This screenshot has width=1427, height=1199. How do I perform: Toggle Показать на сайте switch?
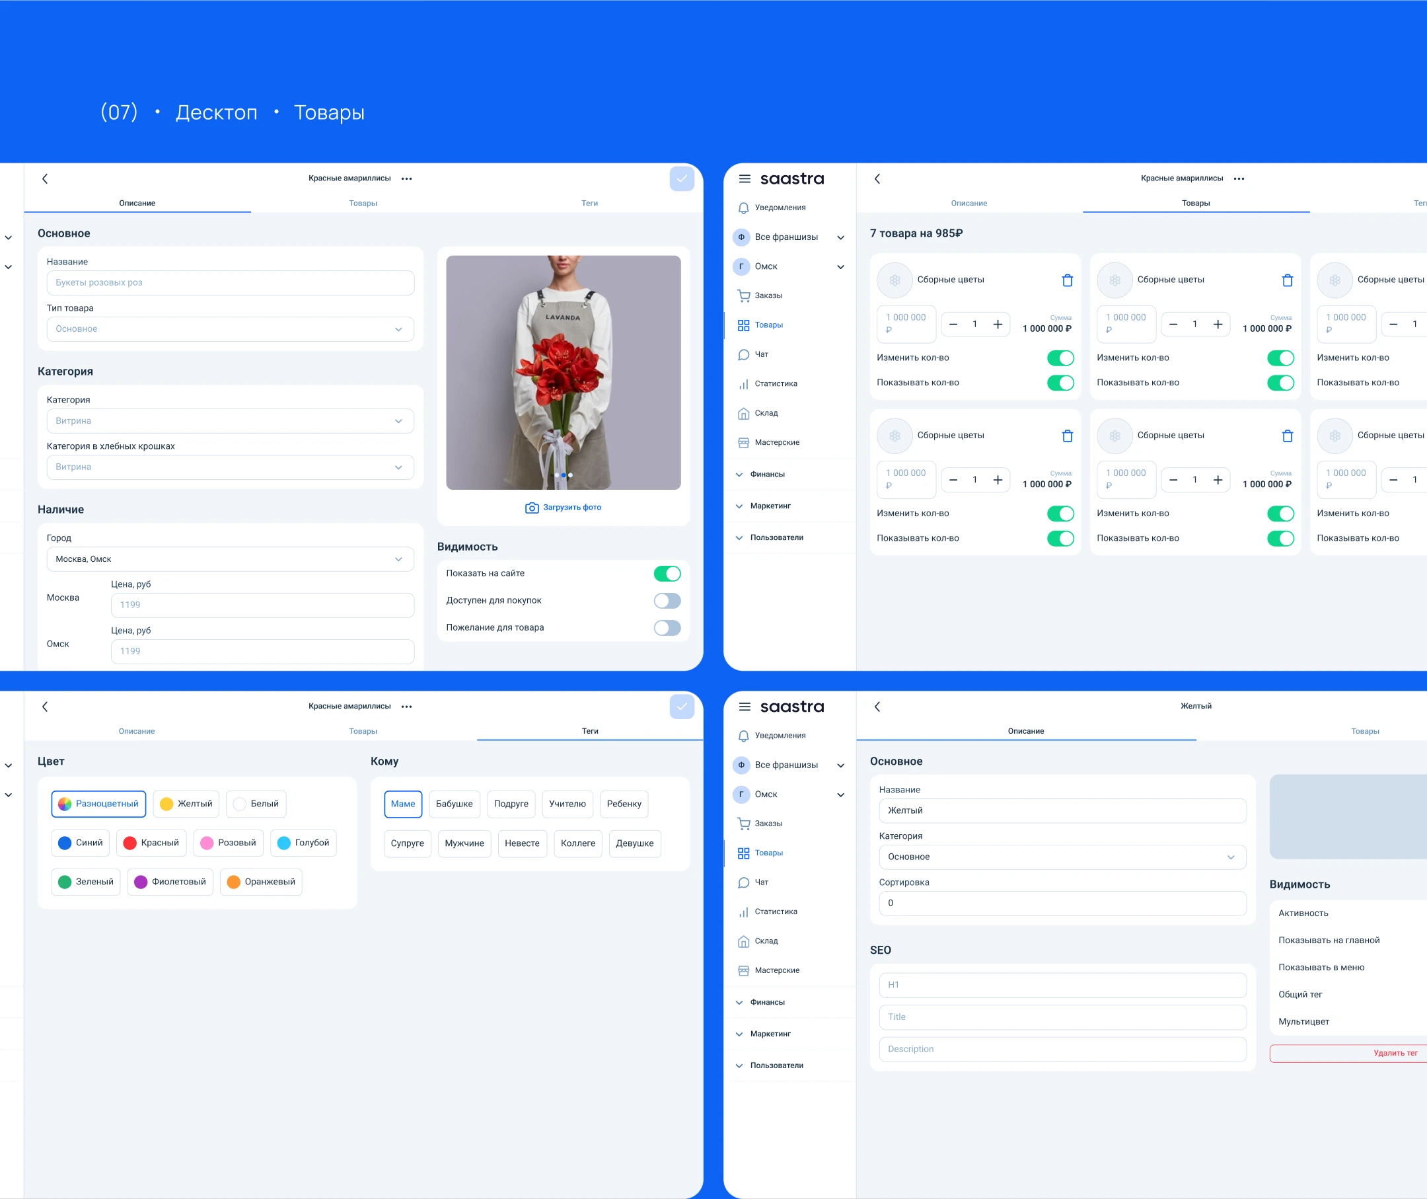point(667,574)
